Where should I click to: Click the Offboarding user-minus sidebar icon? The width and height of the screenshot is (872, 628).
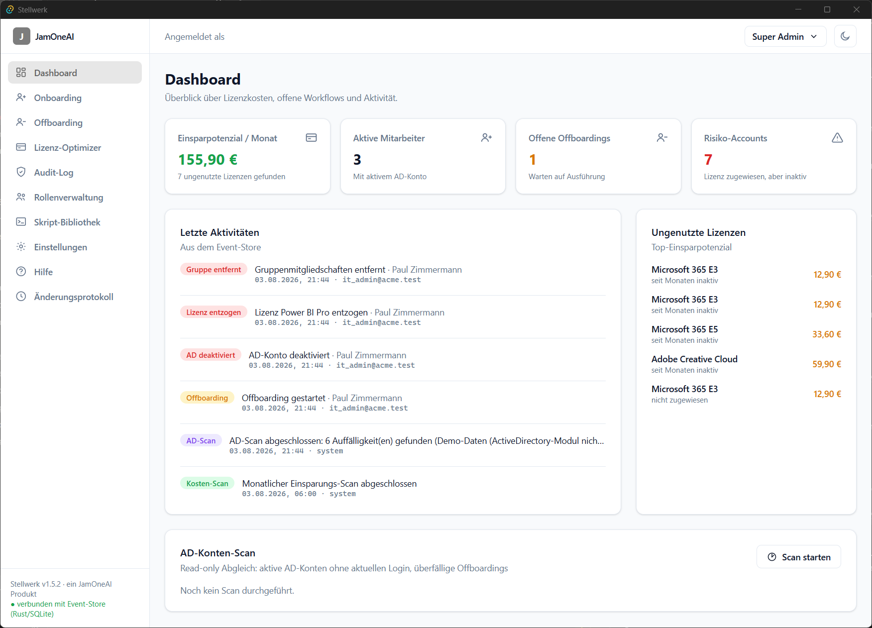(x=21, y=122)
